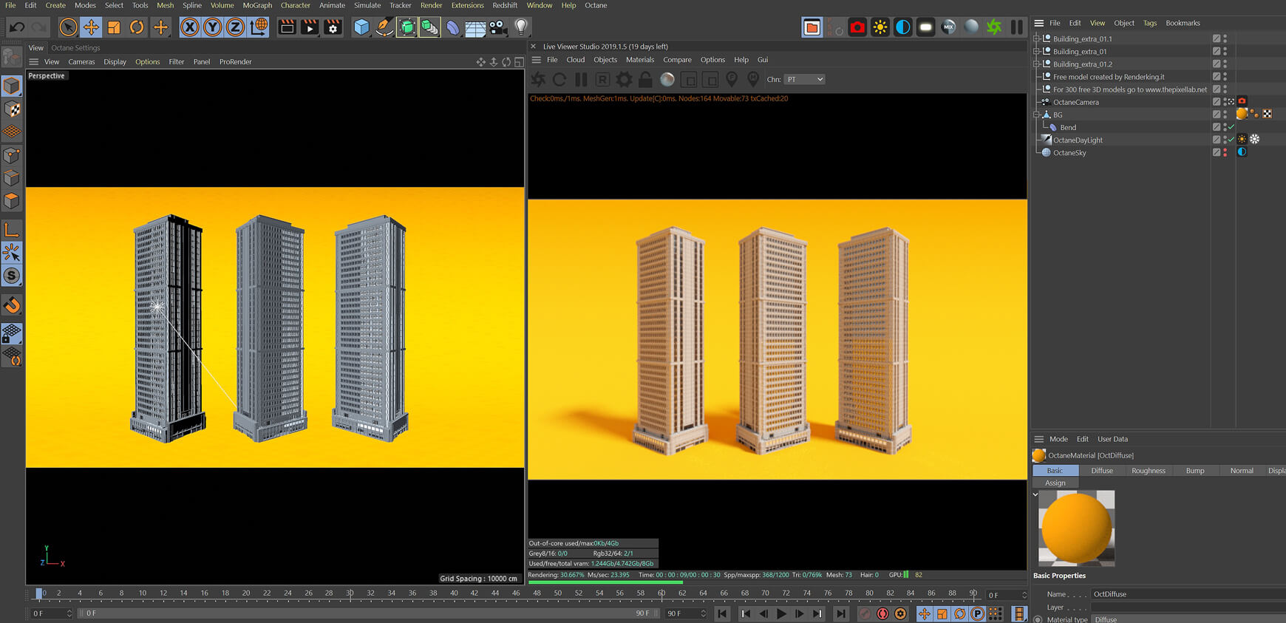Viewport: 1286px width, 623px height.
Task: Open the Chn channel dropdown showing PT
Action: (804, 79)
